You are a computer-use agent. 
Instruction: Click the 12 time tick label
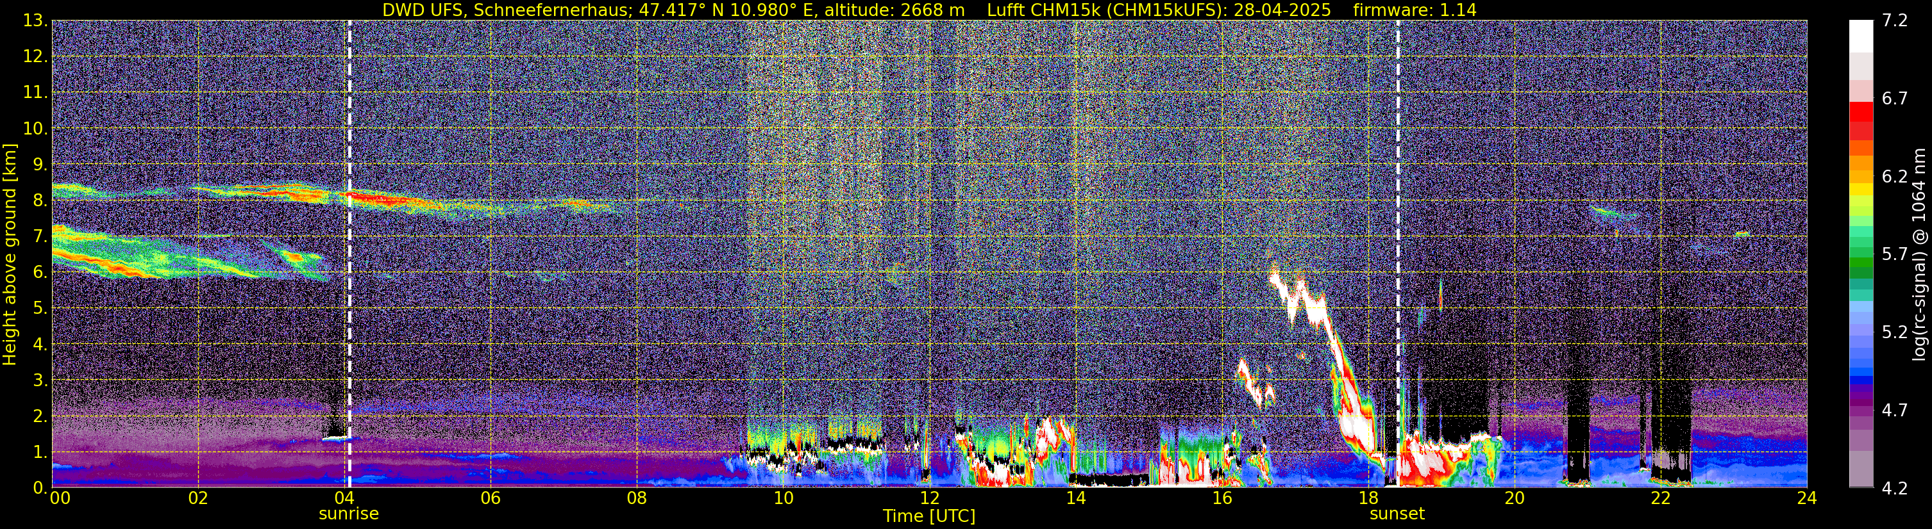[x=929, y=498]
